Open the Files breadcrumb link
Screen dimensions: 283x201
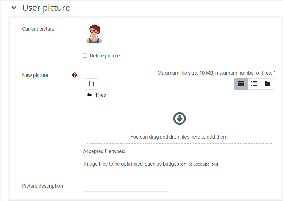click(x=101, y=95)
